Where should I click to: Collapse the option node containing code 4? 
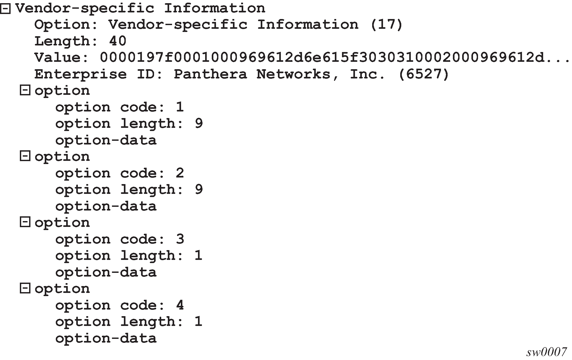[x=25, y=289]
